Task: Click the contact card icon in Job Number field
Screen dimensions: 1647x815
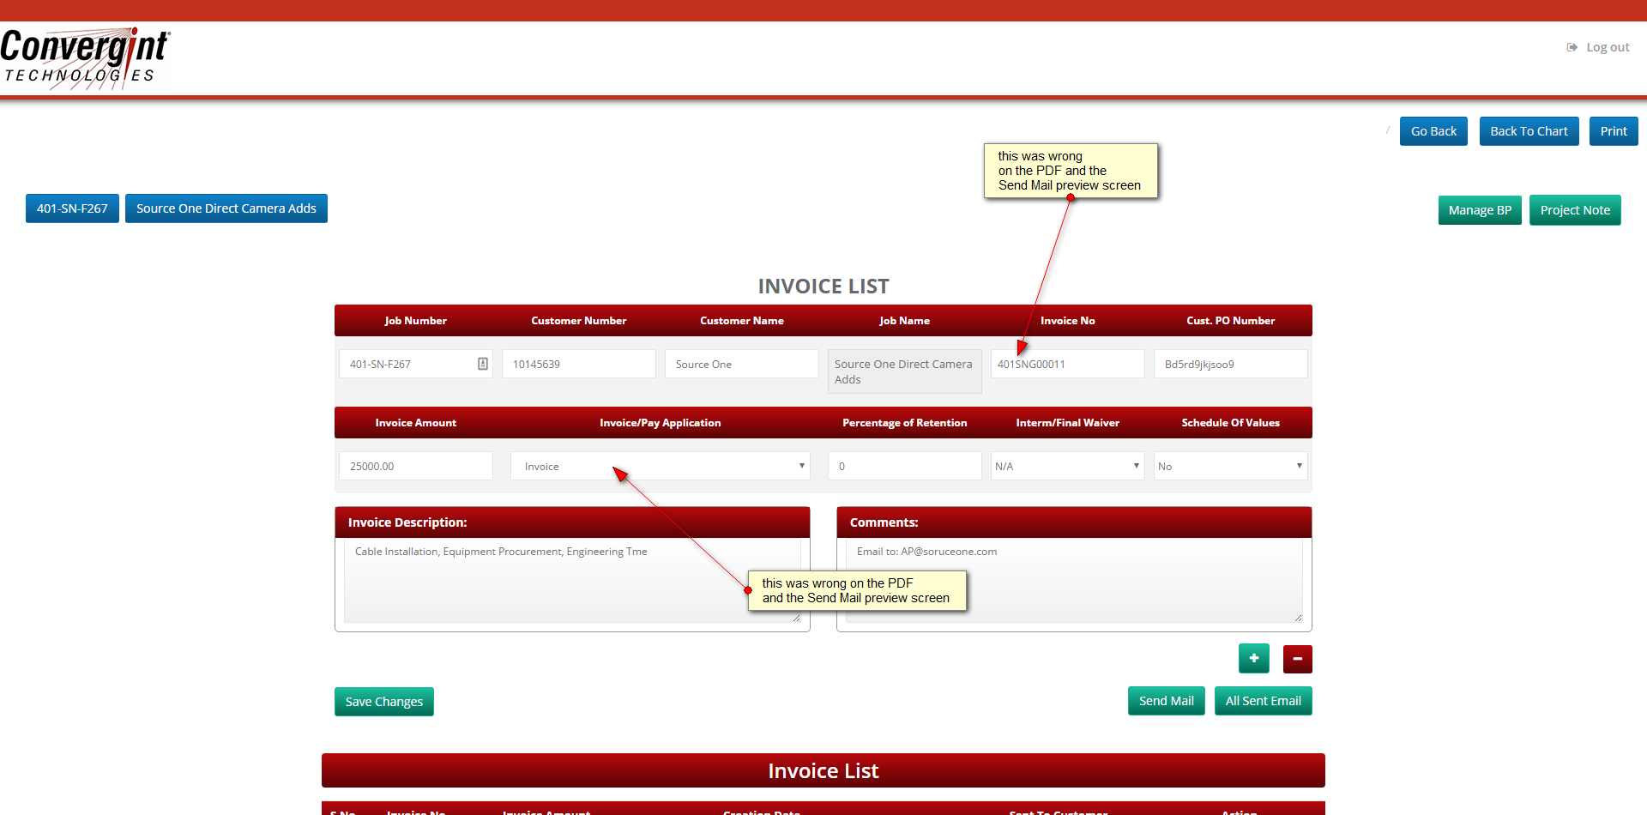Action: [x=483, y=364]
